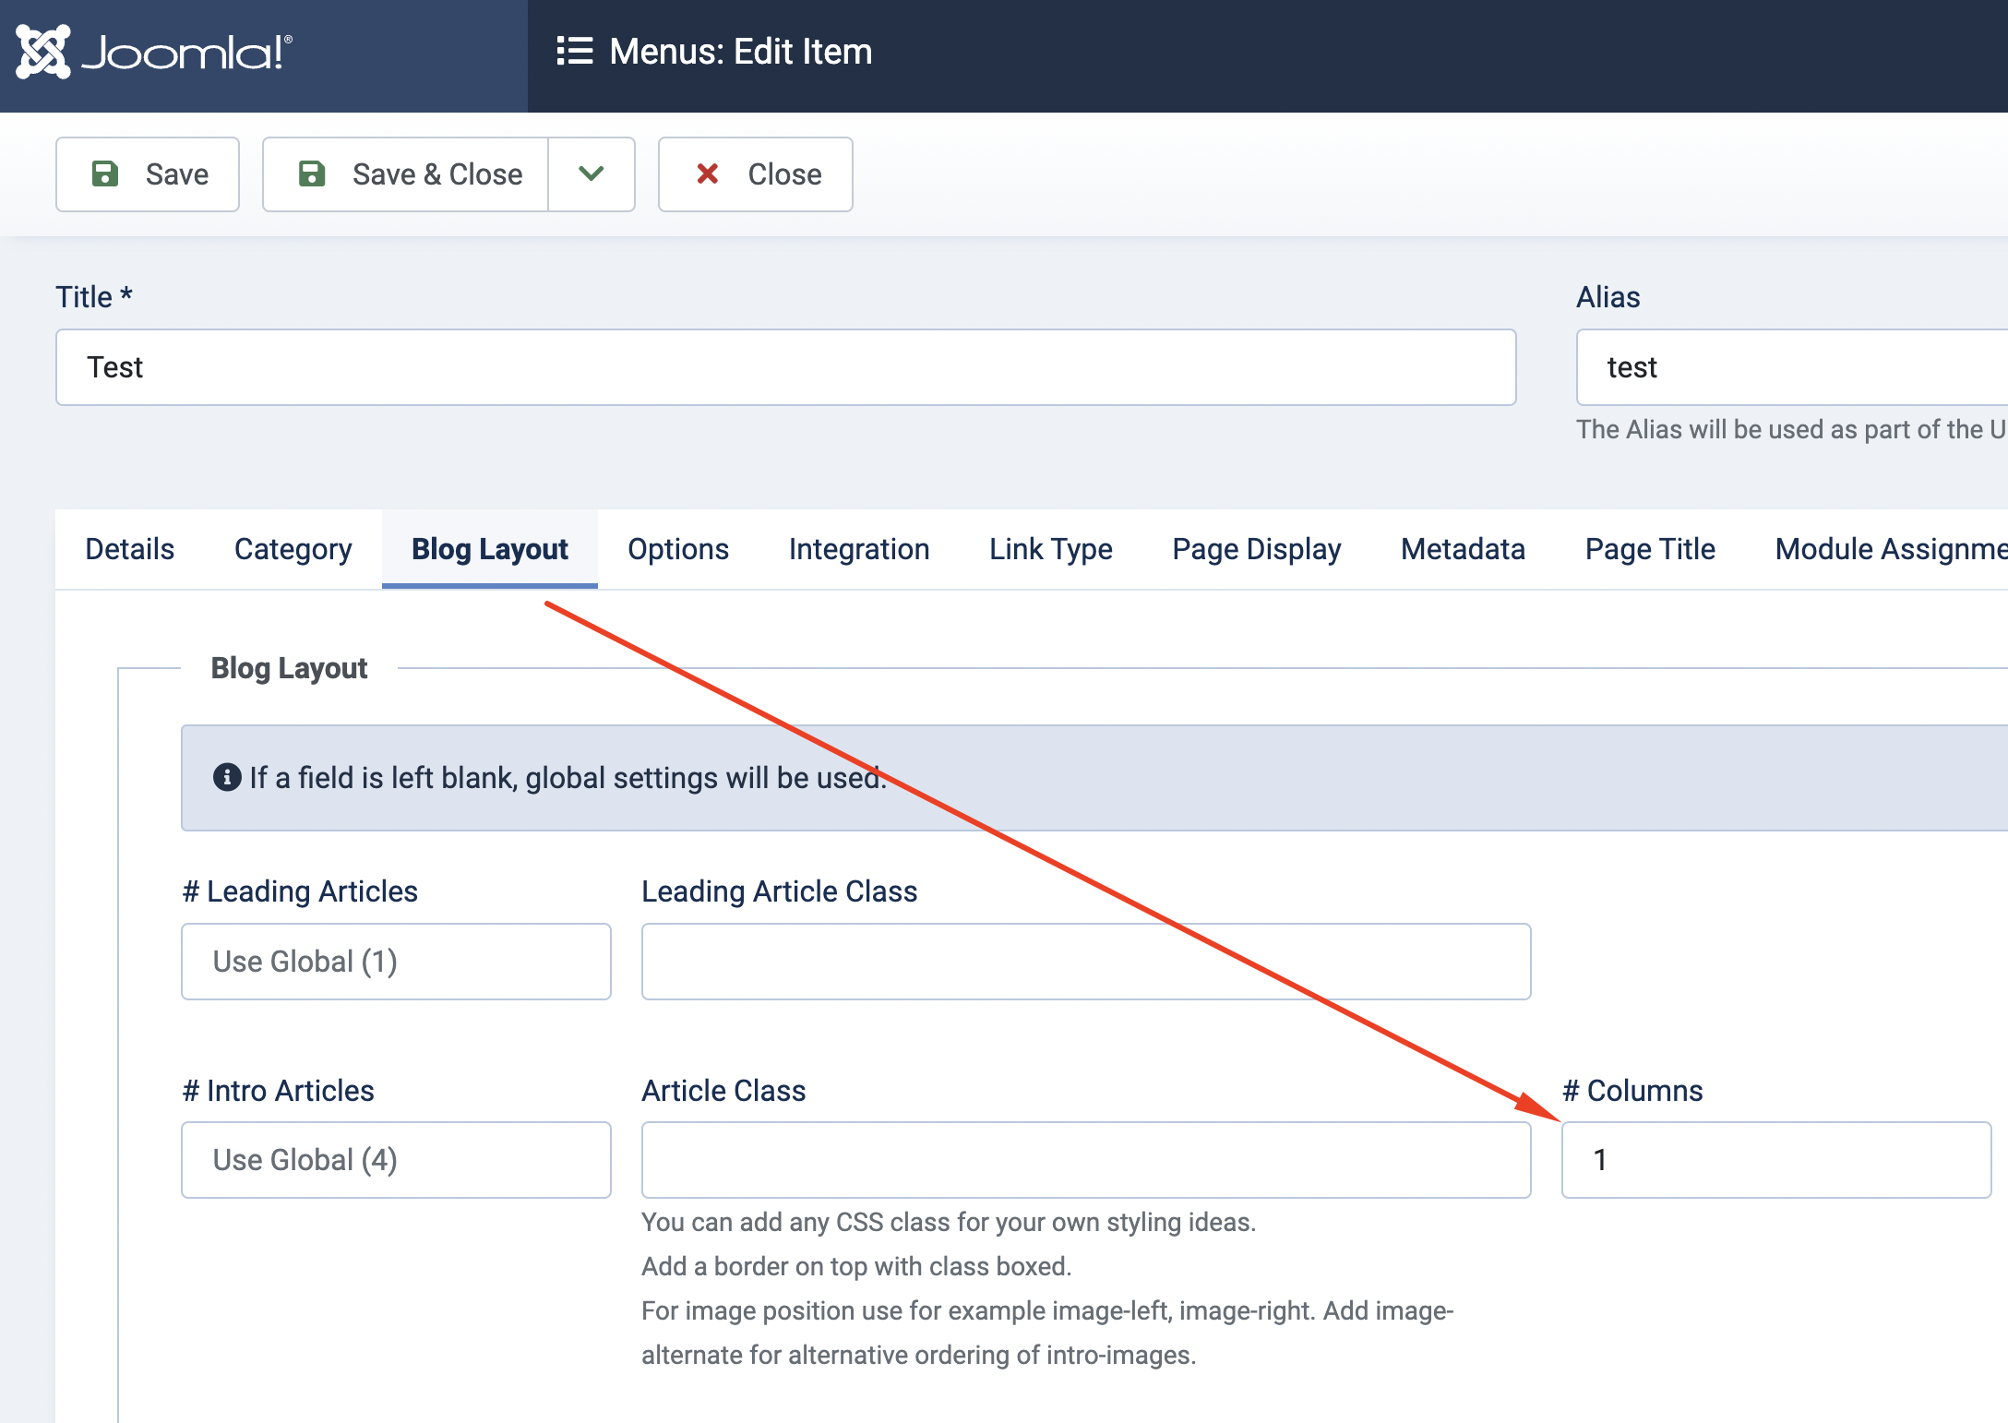Go to the Link Type tab
The image size is (2008, 1423).
pyautogui.click(x=1050, y=549)
